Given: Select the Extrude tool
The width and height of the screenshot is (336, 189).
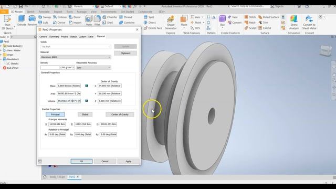Looking at the screenshot, I should coord(22,21).
